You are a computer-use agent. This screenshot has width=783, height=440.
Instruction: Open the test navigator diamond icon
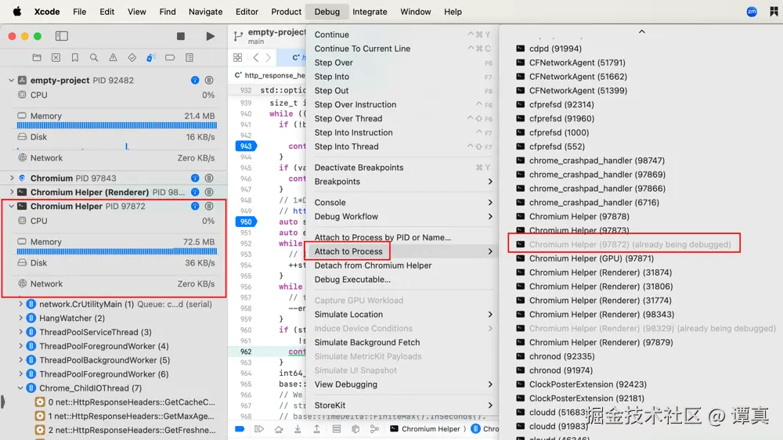point(132,57)
